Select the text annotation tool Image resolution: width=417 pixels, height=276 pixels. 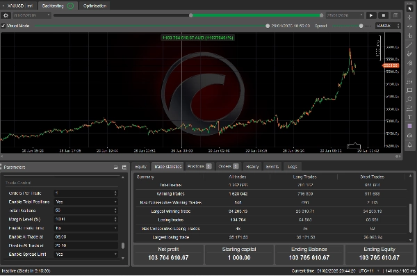point(409,117)
